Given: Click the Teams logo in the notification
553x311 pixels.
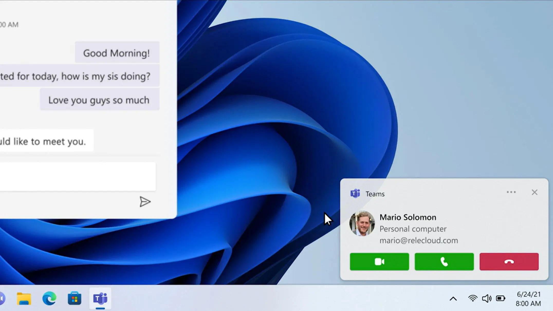Looking at the screenshot, I should click(x=355, y=193).
